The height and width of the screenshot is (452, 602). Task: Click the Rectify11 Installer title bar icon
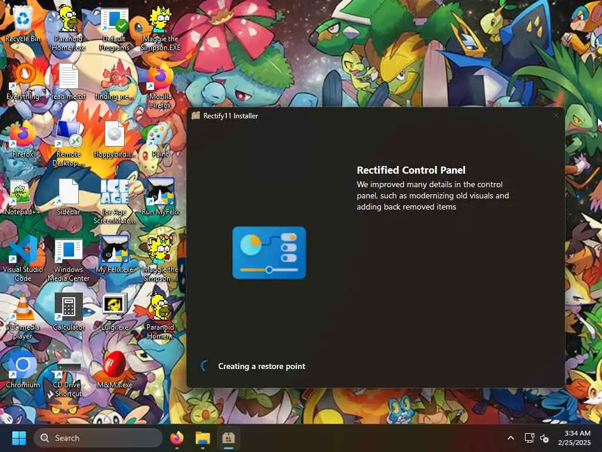[196, 116]
